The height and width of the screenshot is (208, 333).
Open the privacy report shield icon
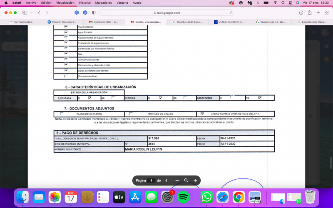click(94, 13)
